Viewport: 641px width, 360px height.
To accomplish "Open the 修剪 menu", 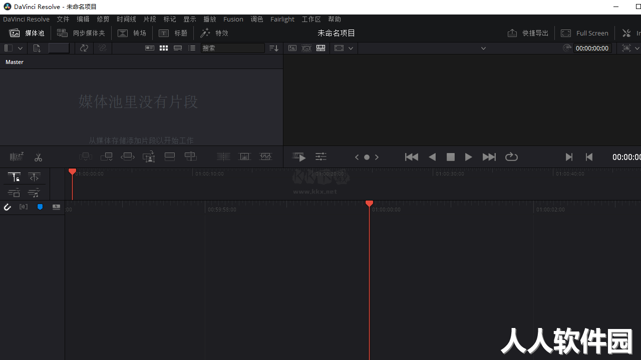I will tap(103, 19).
